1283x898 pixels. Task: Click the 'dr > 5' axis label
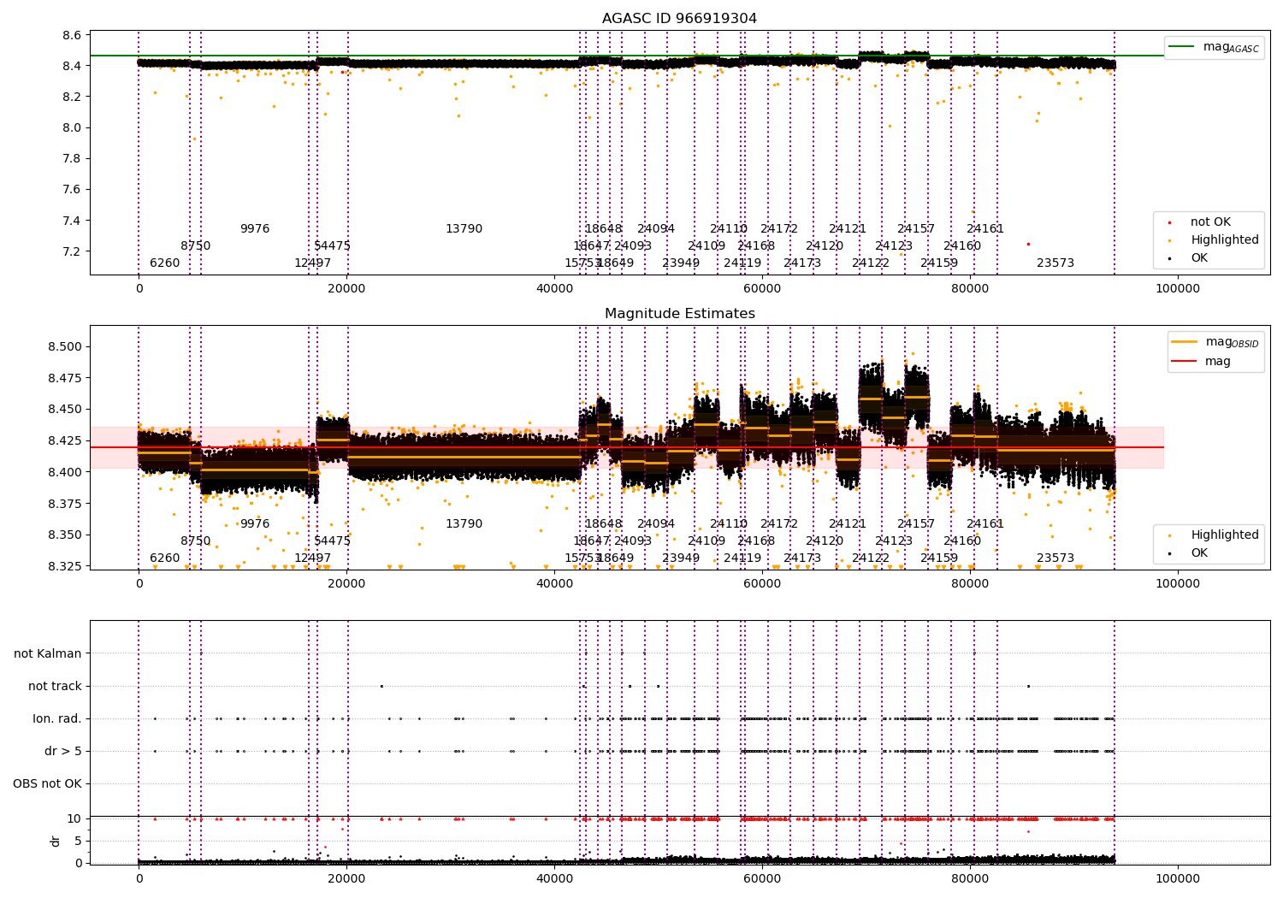click(x=63, y=751)
